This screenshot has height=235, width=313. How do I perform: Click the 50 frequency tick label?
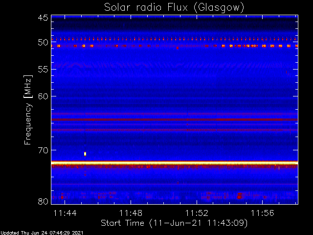coord(43,43)
